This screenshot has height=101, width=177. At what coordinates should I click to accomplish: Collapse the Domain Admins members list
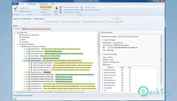[x=23, y=61]
